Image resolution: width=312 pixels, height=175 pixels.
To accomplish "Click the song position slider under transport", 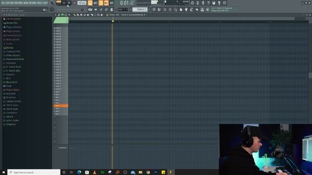I will (x=70, y=10).
